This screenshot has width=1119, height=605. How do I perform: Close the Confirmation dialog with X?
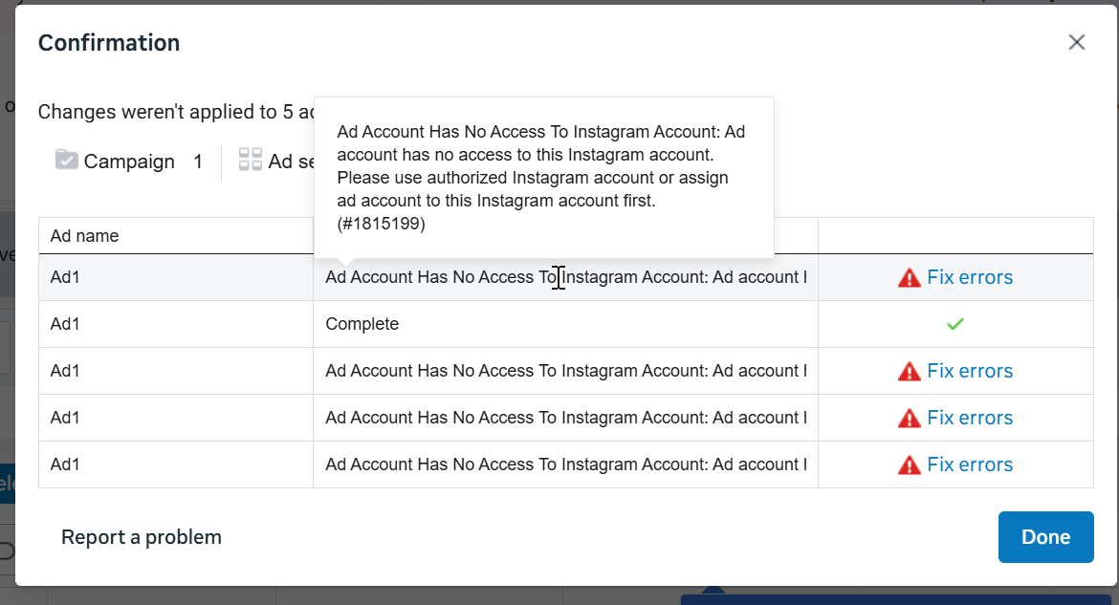pos(1076,43)
